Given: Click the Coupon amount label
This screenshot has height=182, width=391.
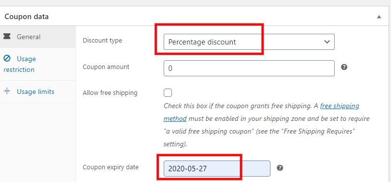Looking at the screenshot, I should point(106,67).
